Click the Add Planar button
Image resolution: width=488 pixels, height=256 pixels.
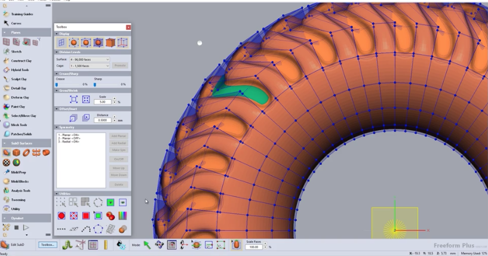(119, 136)
